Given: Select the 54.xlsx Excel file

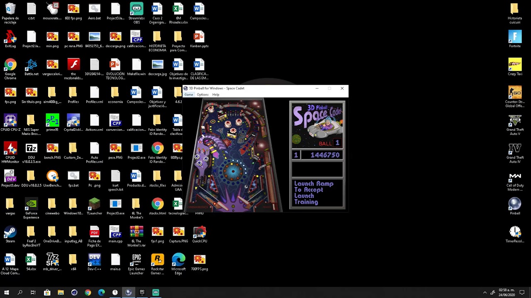Looking at the screenshot, I should coord(32,262).
